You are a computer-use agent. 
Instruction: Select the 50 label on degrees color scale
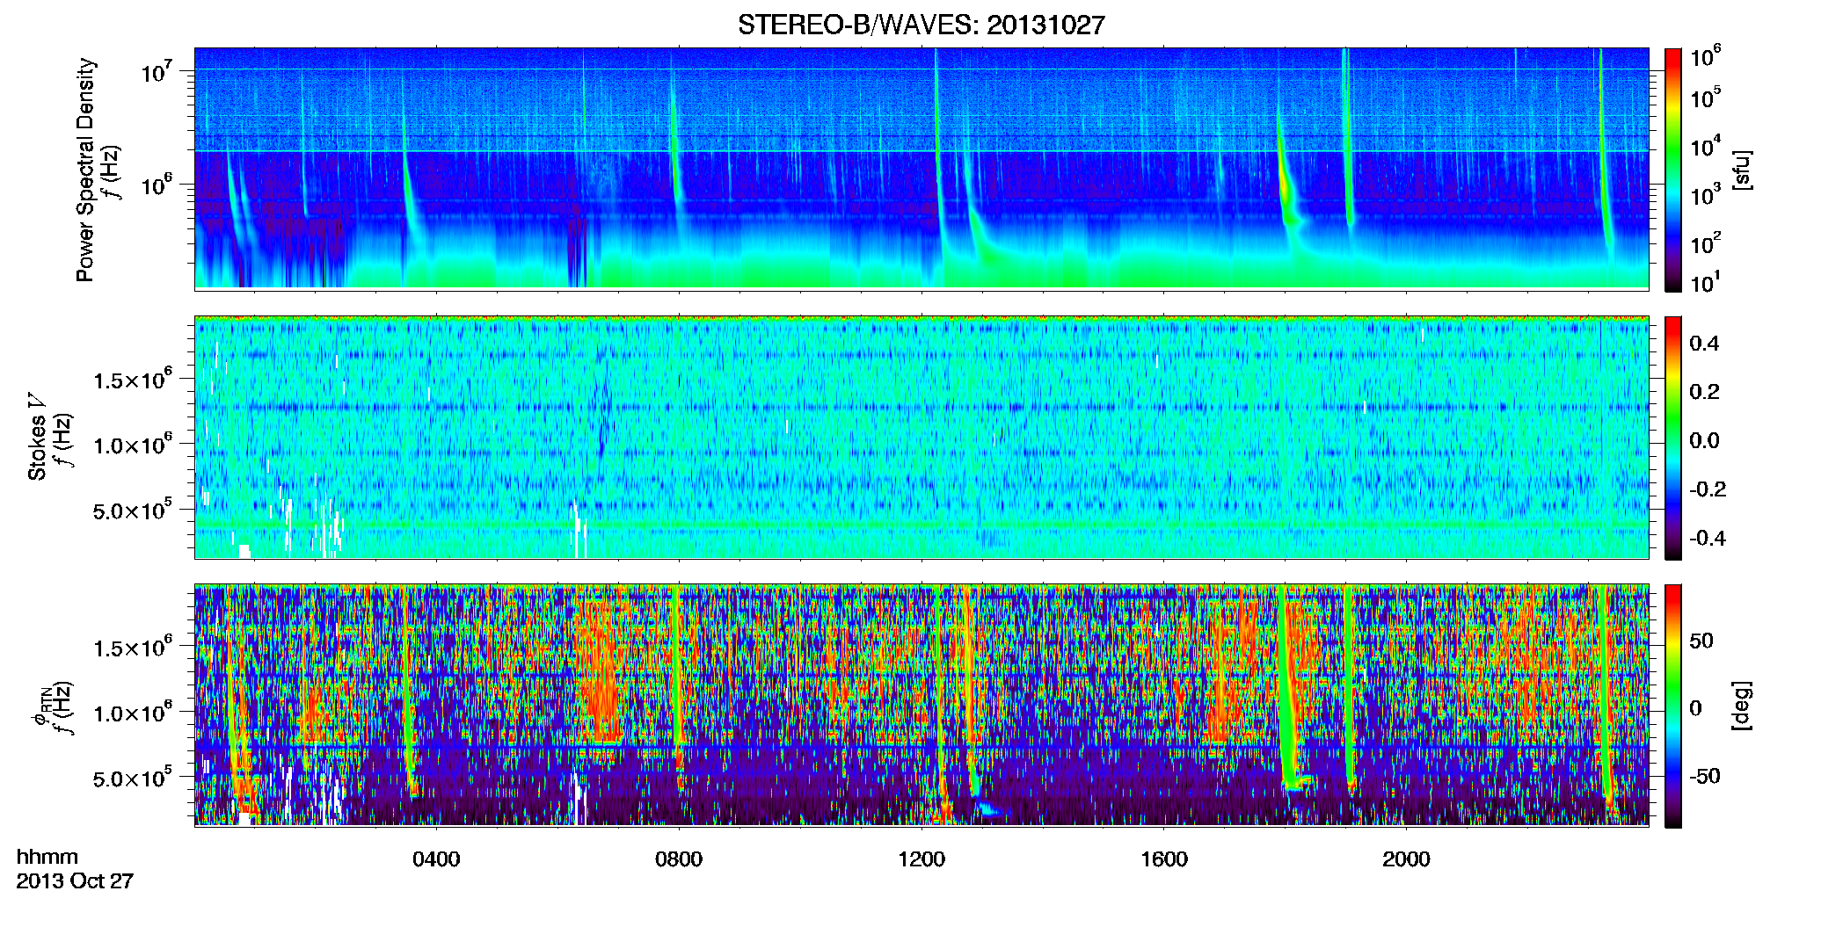click(1701, 641)
